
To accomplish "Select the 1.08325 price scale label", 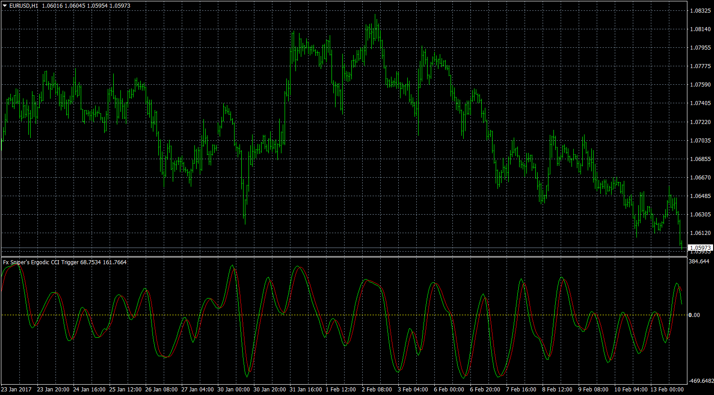I will pyautogui.click(x=700, y=11).
